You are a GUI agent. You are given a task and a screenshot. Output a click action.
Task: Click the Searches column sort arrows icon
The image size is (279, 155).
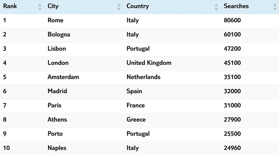(x=273, y=7)
